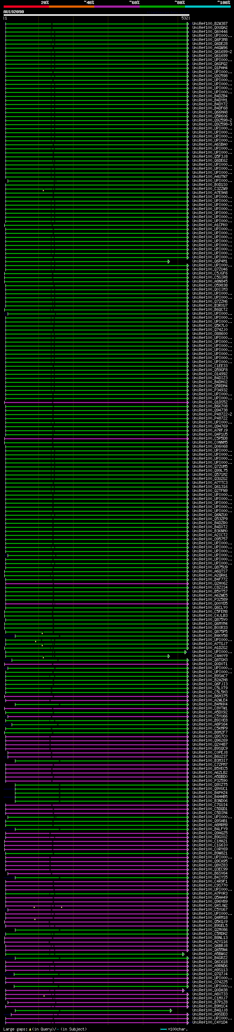The width and height of the screenshot is (234, 1032).
Task: Select the UniRef100_Q5F3J8 entry
Action: [x=210, y=157]
